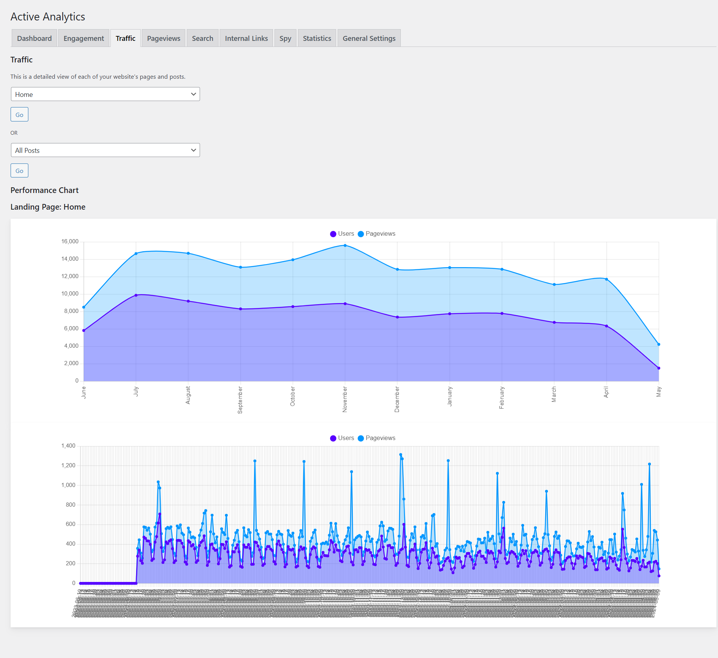This screenshot has height=658, width=718.
Task: Hide Pageviews series in daily chart legend
Action: [376, 438]
